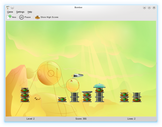This screenshot has height=127, width=162.
Task: Toggle the on-all-desktops title bar button
Action: pos(12,7)
